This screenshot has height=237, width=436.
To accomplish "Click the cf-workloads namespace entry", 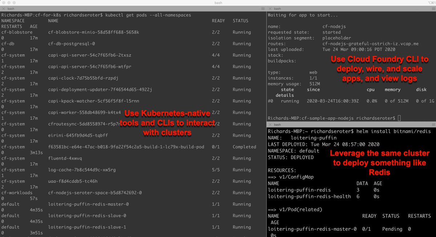I will [x=17, y=193].
